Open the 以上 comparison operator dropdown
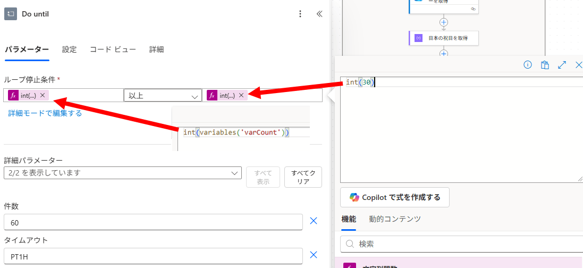Screen dimensions: 583x268 [x=162, y=96]
